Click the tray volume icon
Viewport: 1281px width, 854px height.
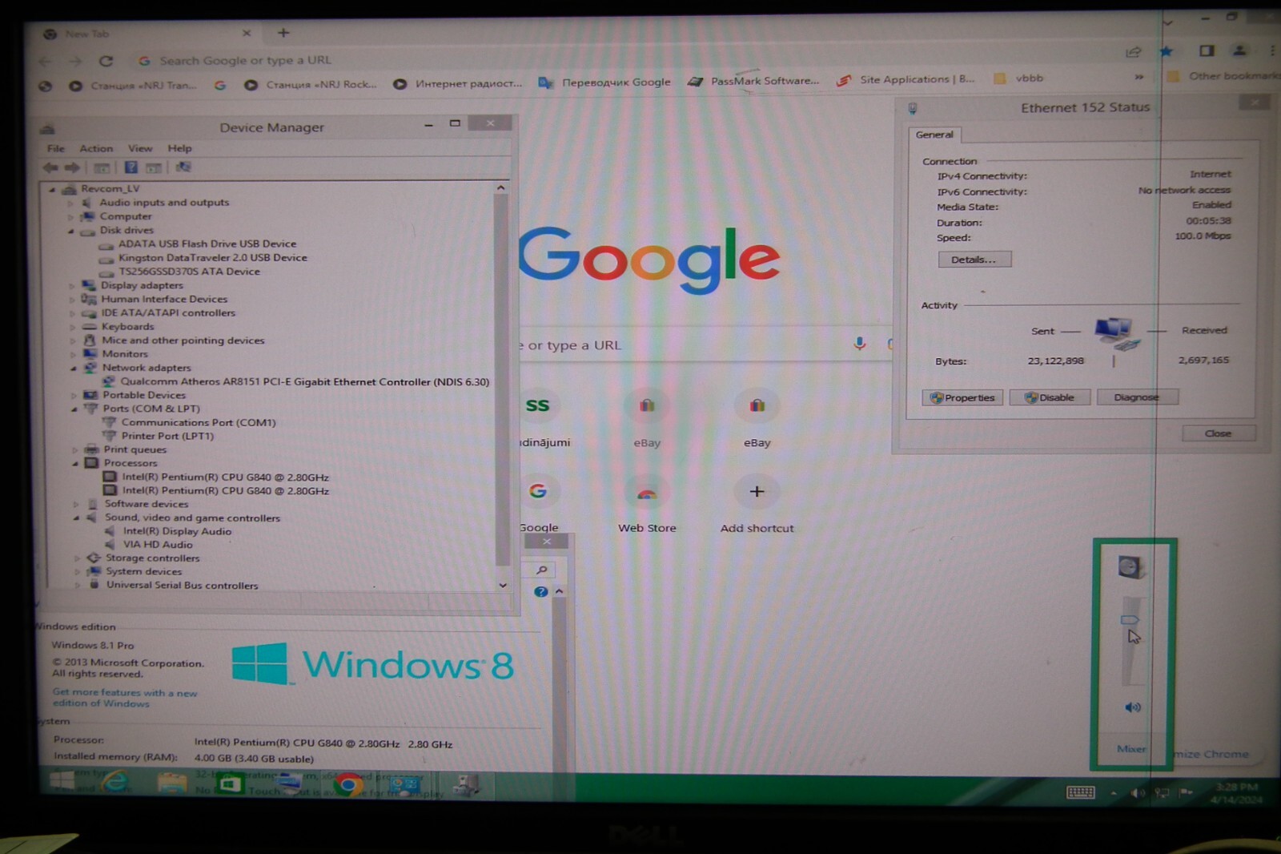(x=1137, y=793)
